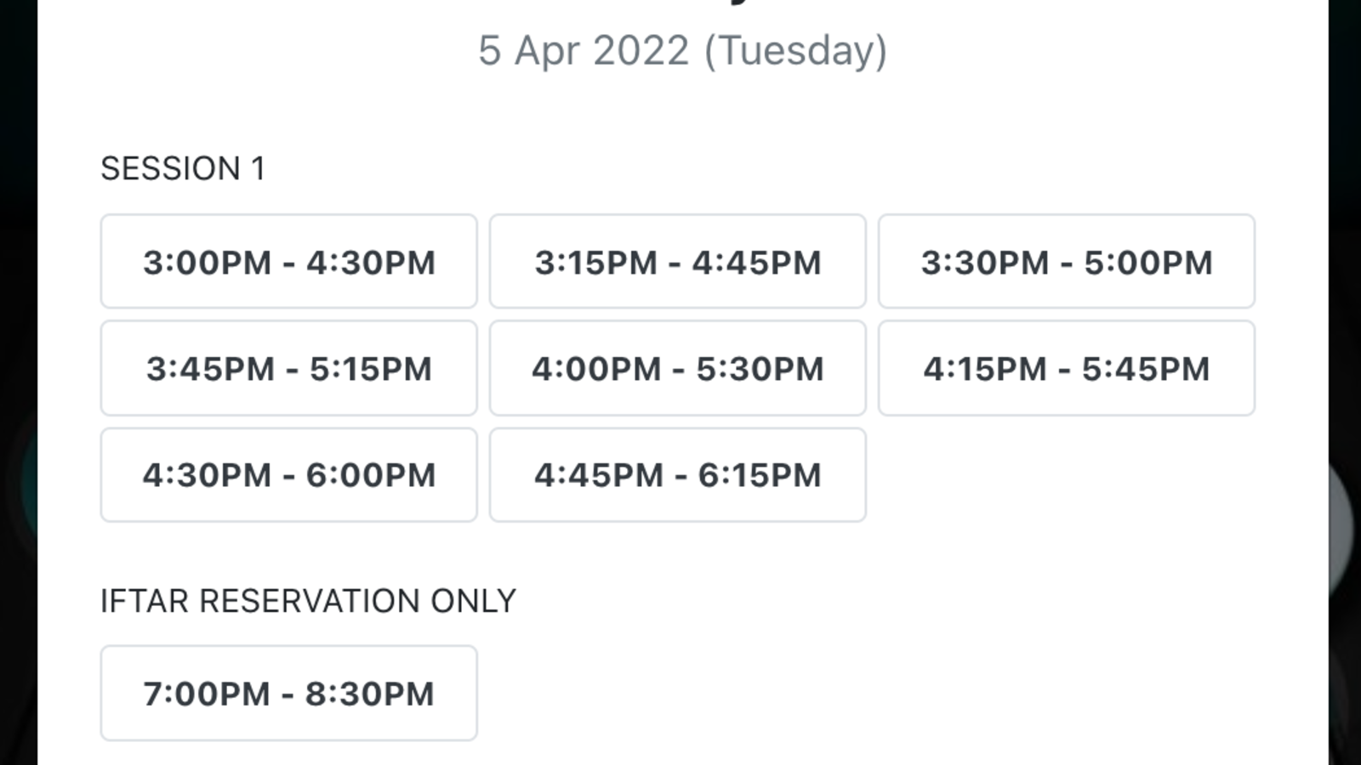The image size is (1361, 765).
Task: Dismiss modal via left dark backdrop
Action: click(18, 382)
